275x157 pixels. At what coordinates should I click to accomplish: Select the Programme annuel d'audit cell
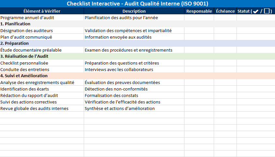(27, 18)
